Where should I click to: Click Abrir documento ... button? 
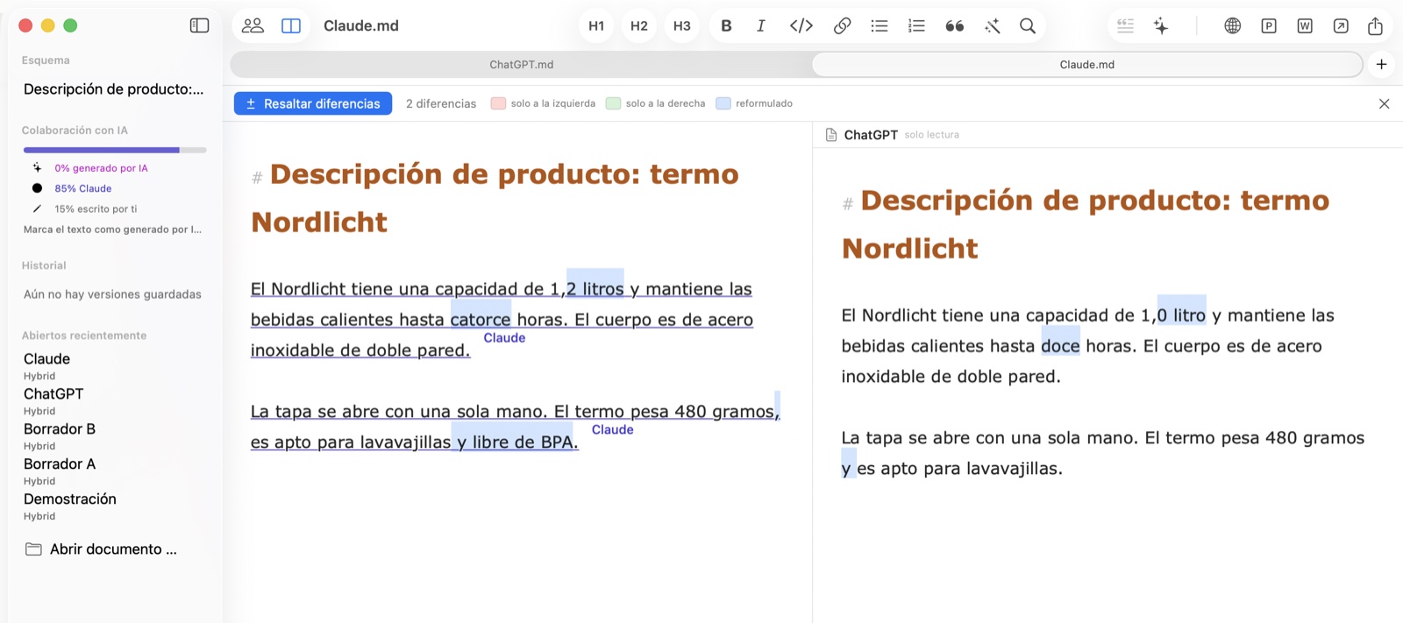[x=102, y=549]
